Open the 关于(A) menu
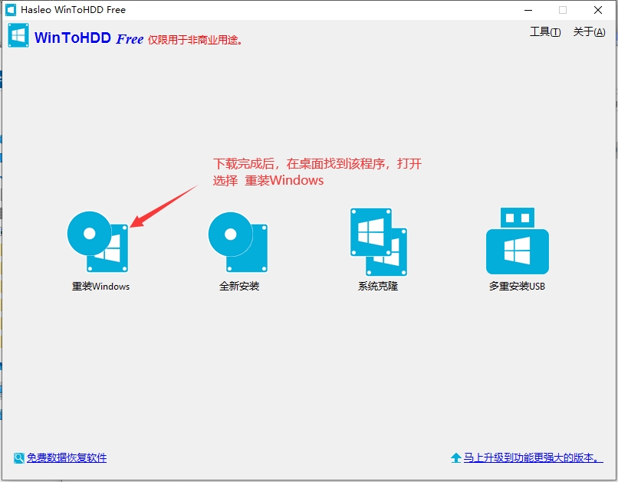The height and width of the screenshot is (482, 618). pyautogui.click(x=589, y=32)
